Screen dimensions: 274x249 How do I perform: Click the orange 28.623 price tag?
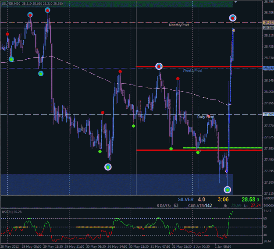268,22
